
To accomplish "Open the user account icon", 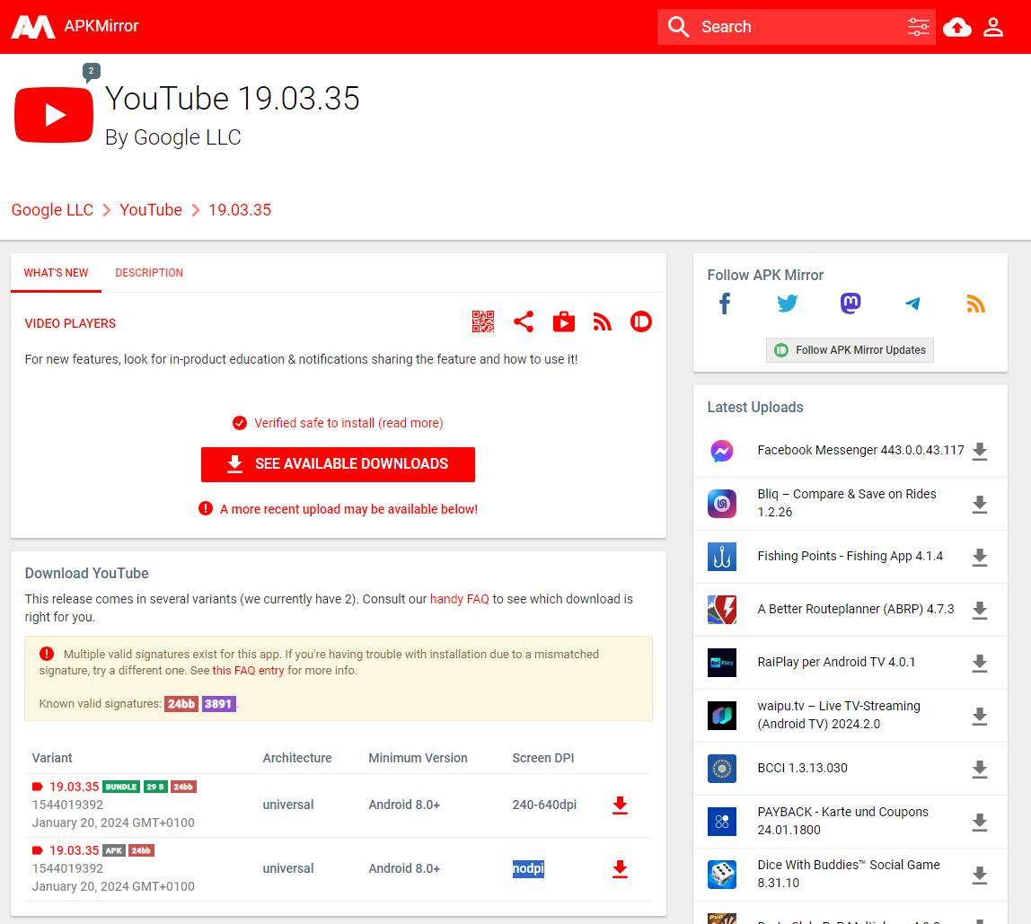I will [993, 27].
